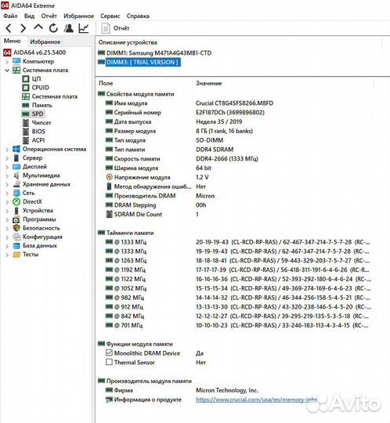Open the crucial.com product information link

pos(256,399)
